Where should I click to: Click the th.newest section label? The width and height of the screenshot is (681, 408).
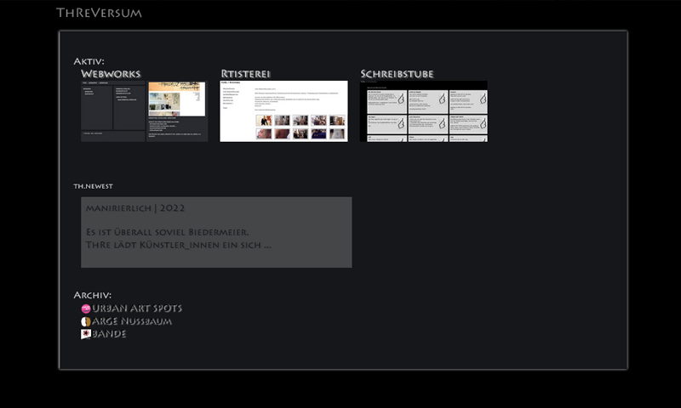(94, 186)
